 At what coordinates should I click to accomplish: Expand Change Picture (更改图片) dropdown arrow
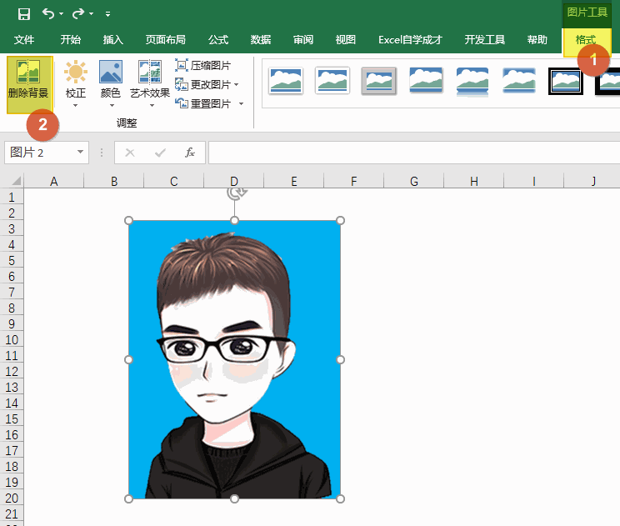pyautogui.click(x=237, y=85)
